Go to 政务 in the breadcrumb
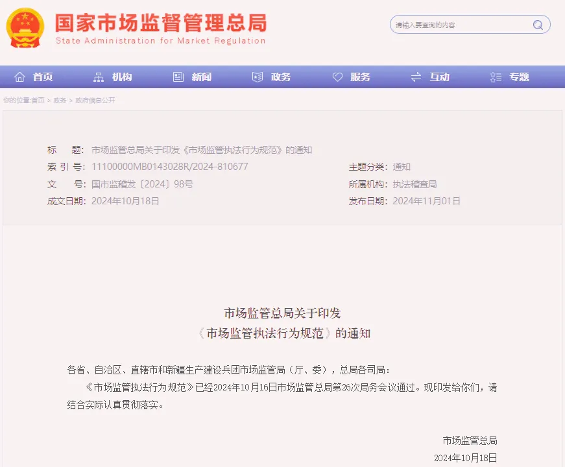 pos(60,100)
